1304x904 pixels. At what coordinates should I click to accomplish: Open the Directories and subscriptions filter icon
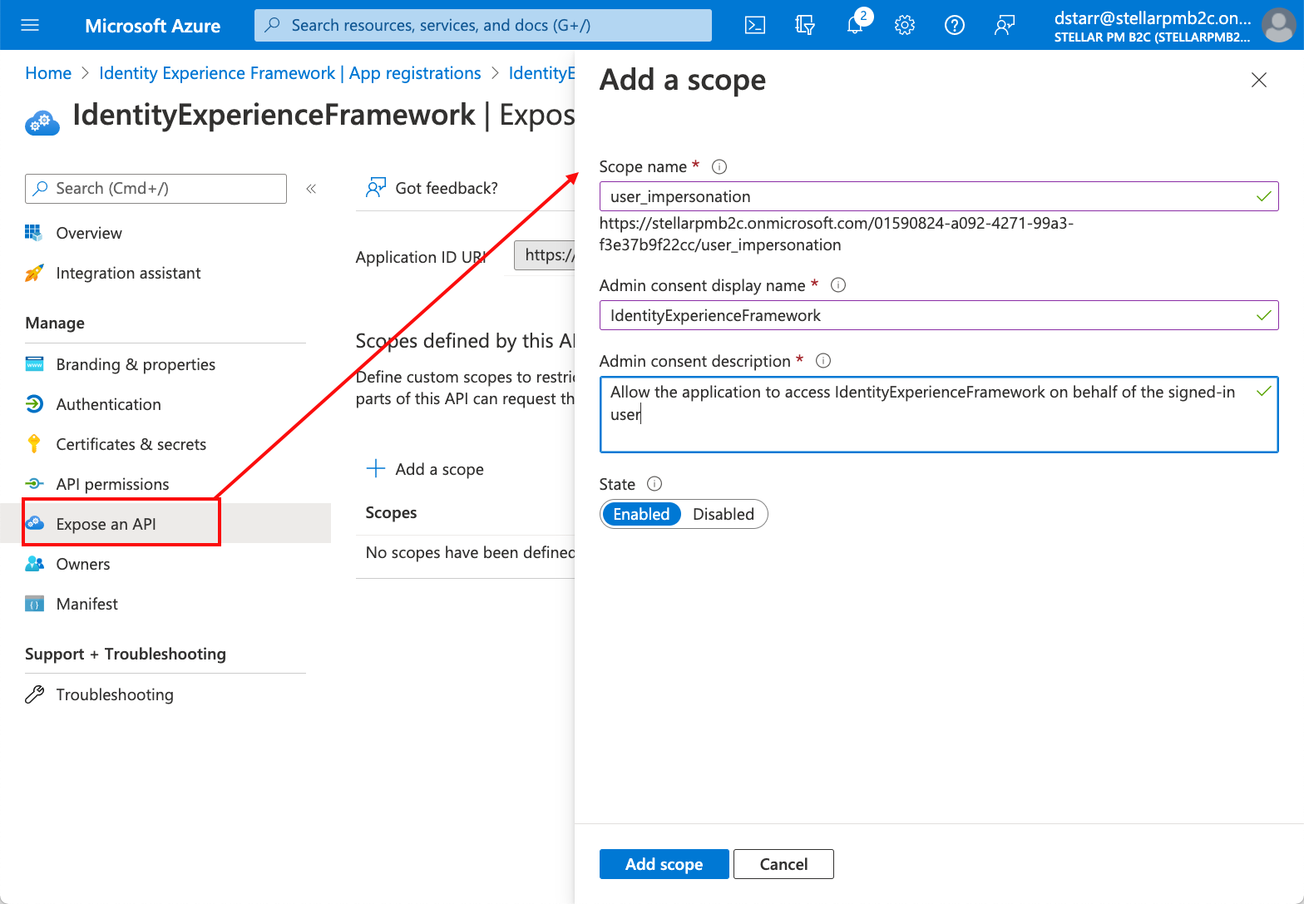pyautogui.click(x=804, y=25)
